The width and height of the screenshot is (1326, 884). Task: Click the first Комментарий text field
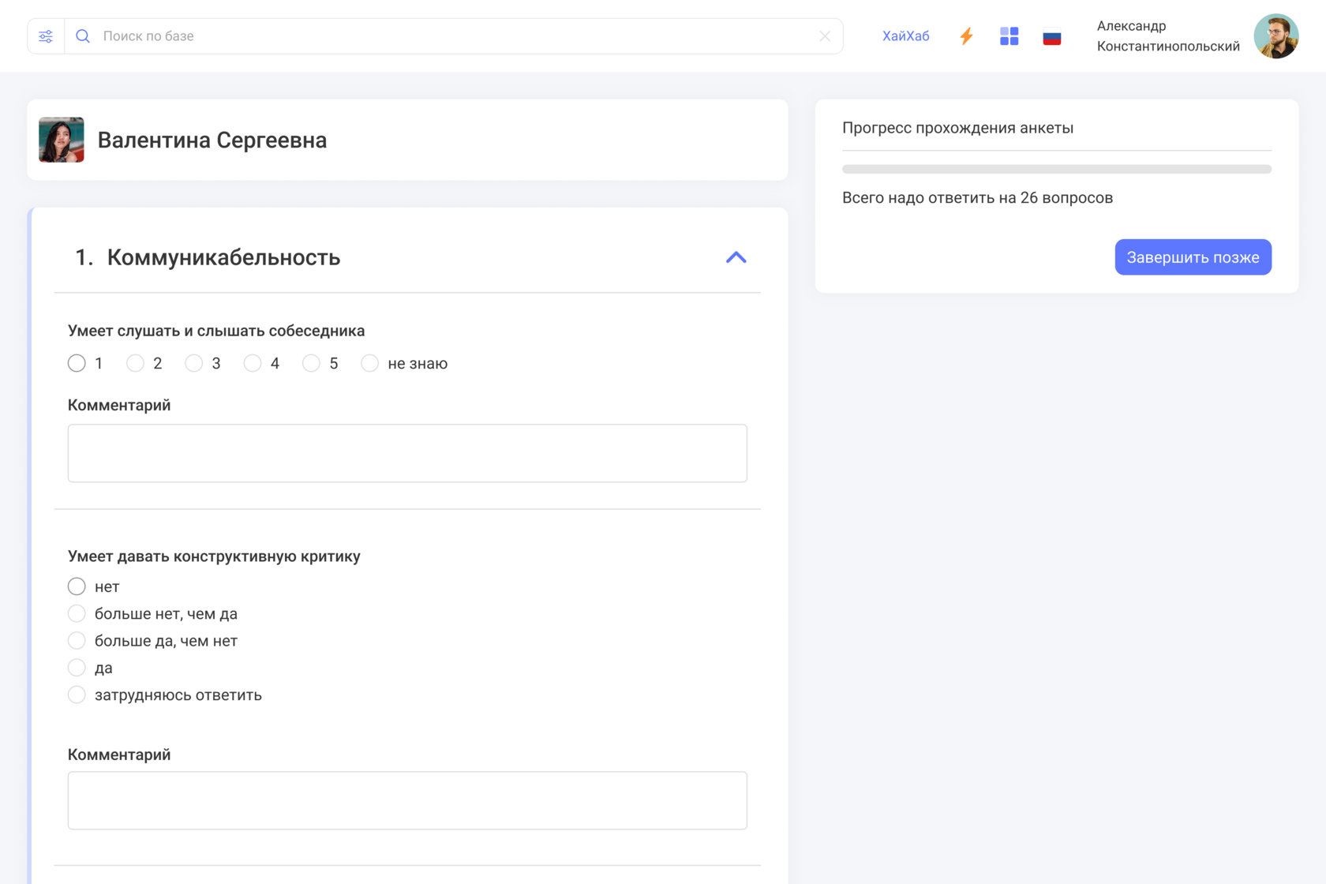407,453
